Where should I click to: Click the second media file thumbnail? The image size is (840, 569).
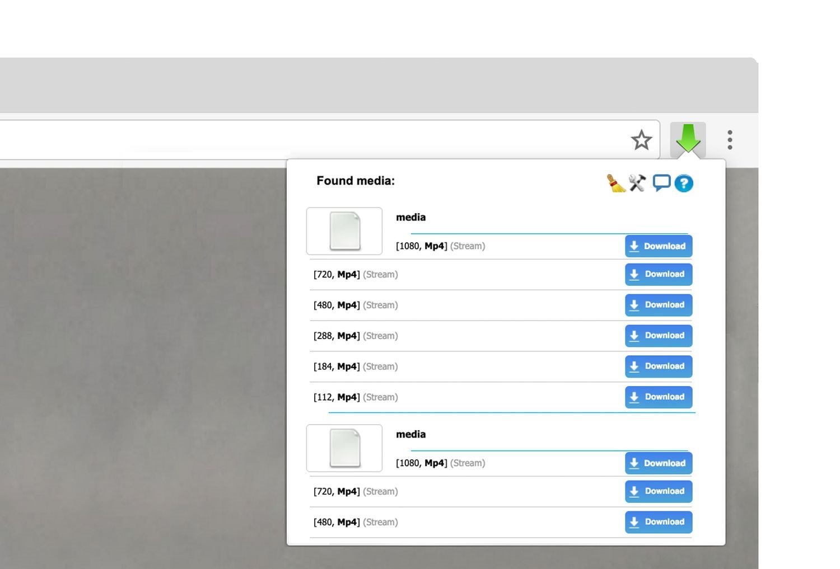click(x=344, y=448)
